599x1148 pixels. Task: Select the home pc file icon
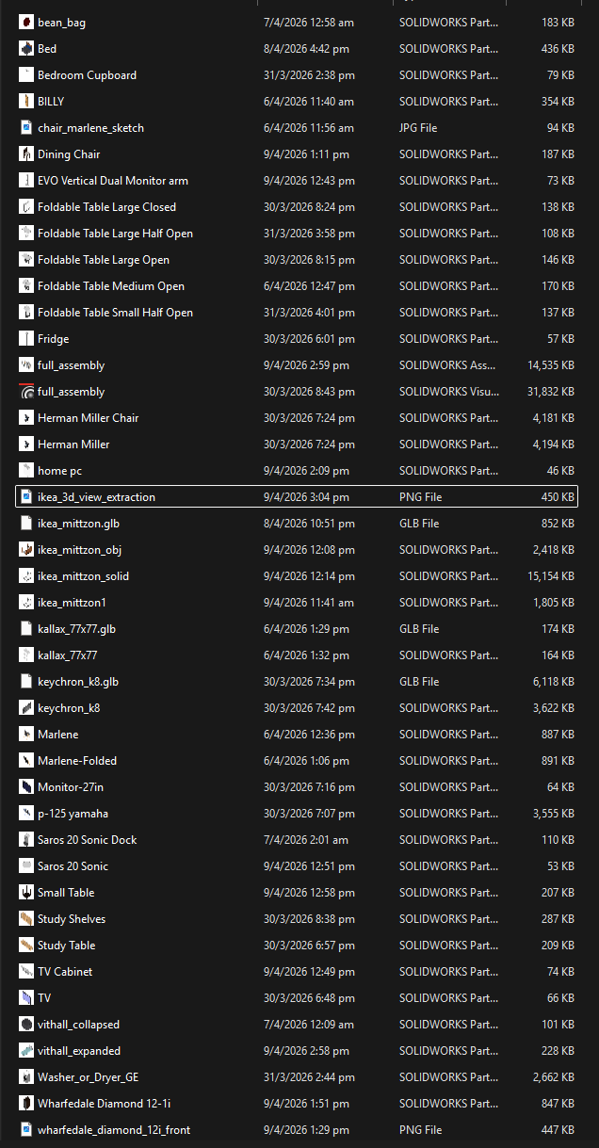tap(26, 470)
